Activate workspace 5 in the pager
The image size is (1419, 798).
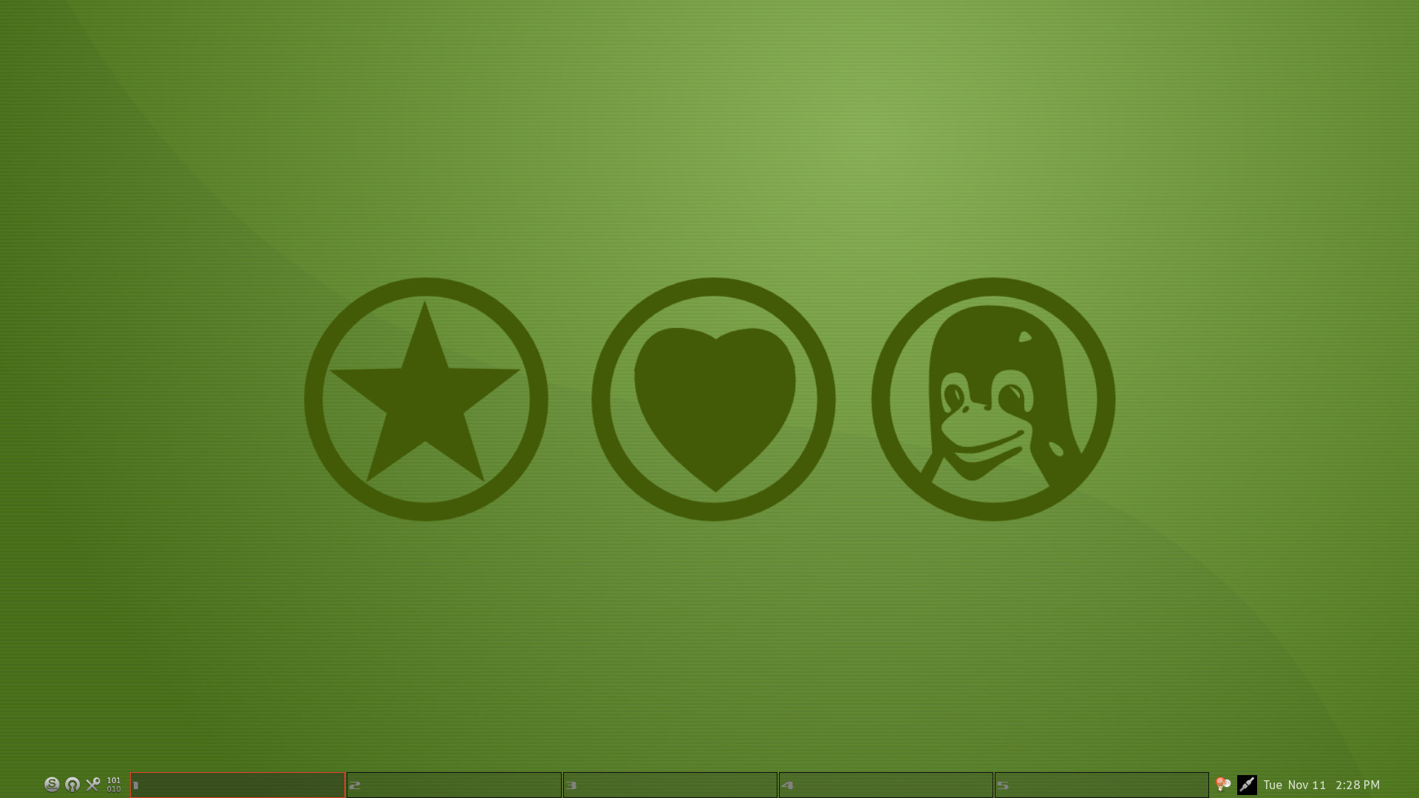coord(1101,785)
